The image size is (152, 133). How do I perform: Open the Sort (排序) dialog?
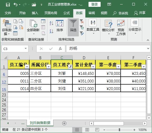point(60,26)
